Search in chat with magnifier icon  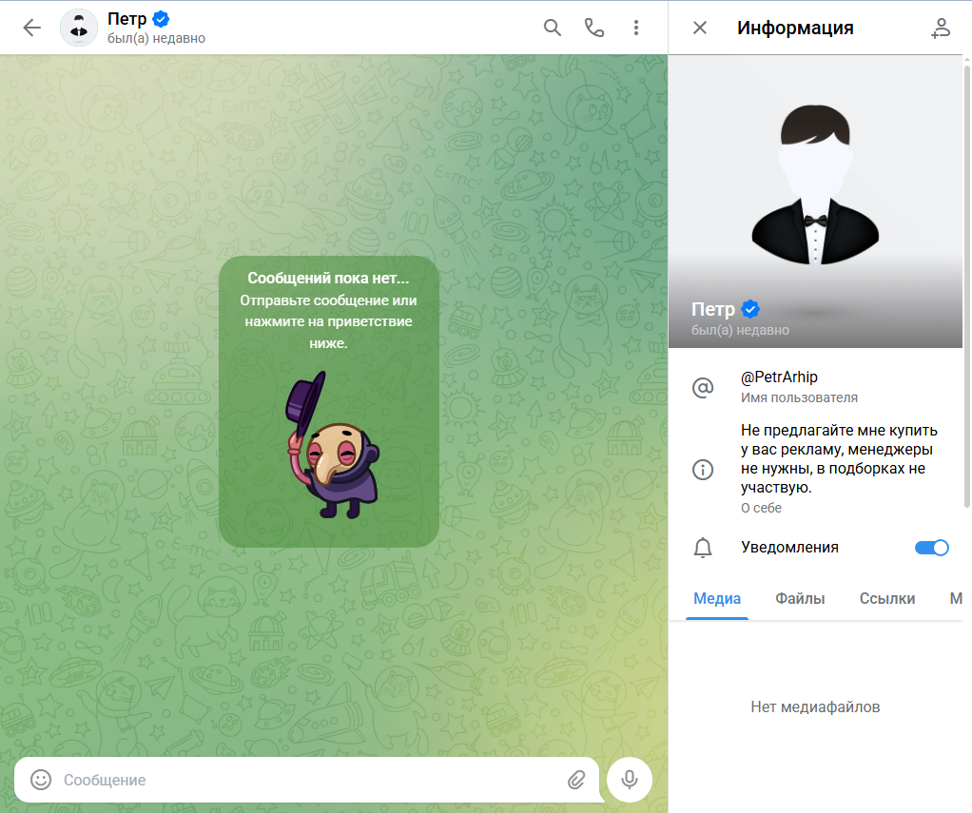pyautogui.click(x=552, y=28)
